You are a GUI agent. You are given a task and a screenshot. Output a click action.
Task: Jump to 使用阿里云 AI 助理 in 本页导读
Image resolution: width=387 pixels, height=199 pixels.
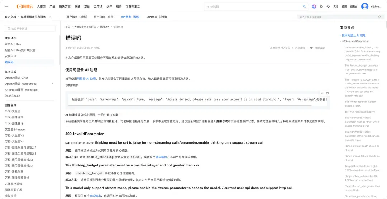[x=354, y=35]
